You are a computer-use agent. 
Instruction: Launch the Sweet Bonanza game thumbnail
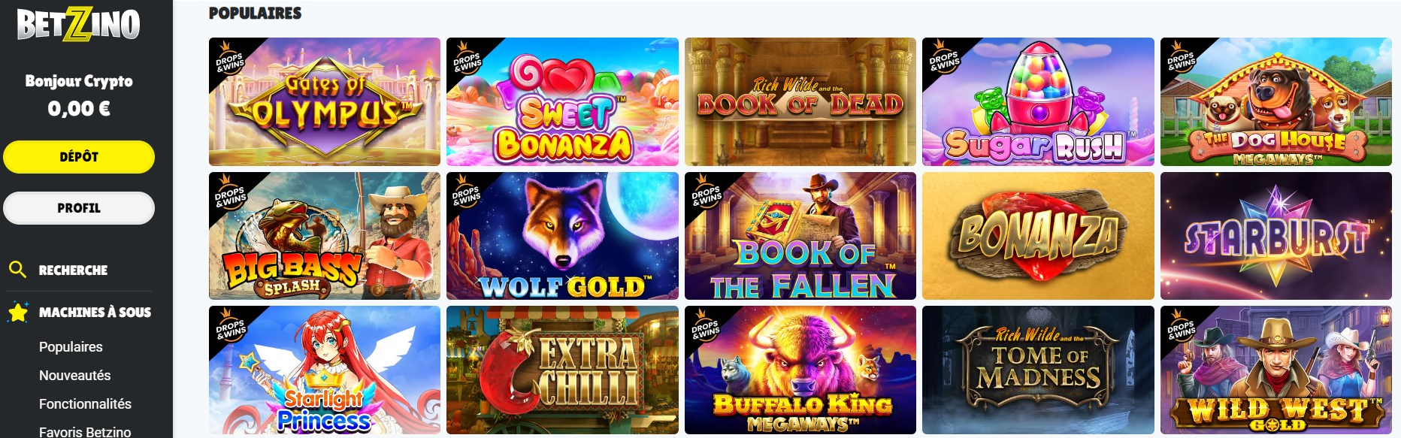(562, 101)
